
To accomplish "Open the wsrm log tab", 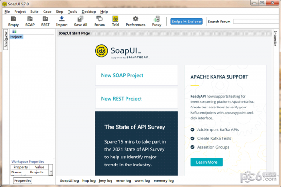I will pos(142,181).
